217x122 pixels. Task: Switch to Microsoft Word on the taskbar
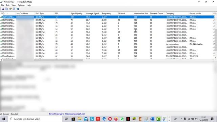click(152, 119)
